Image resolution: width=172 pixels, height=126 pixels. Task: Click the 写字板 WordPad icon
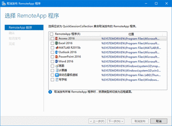pyautogui.click(x=57, y=80)
